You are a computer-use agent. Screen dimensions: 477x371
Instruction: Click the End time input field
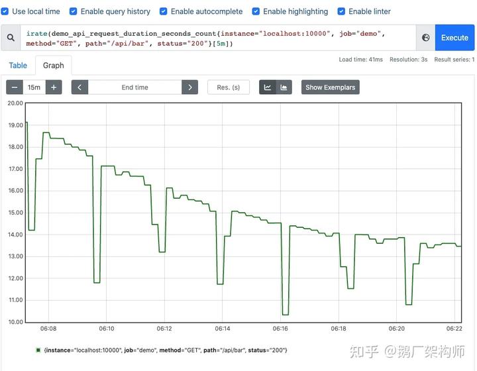point(134,87)
